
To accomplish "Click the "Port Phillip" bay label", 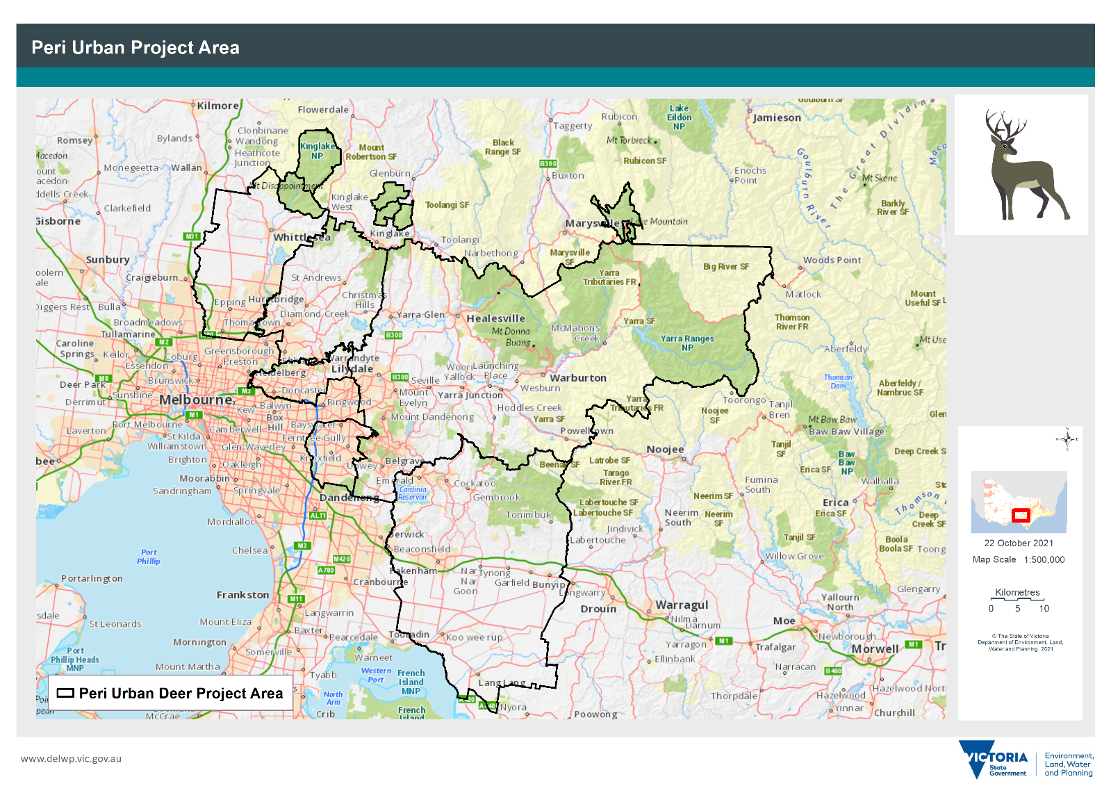I will coord(148,557).
